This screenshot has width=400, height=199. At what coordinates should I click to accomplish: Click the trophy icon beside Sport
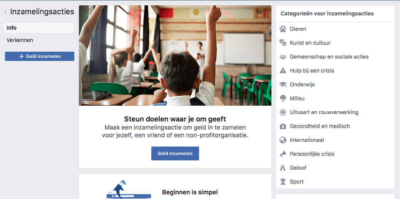283,182
